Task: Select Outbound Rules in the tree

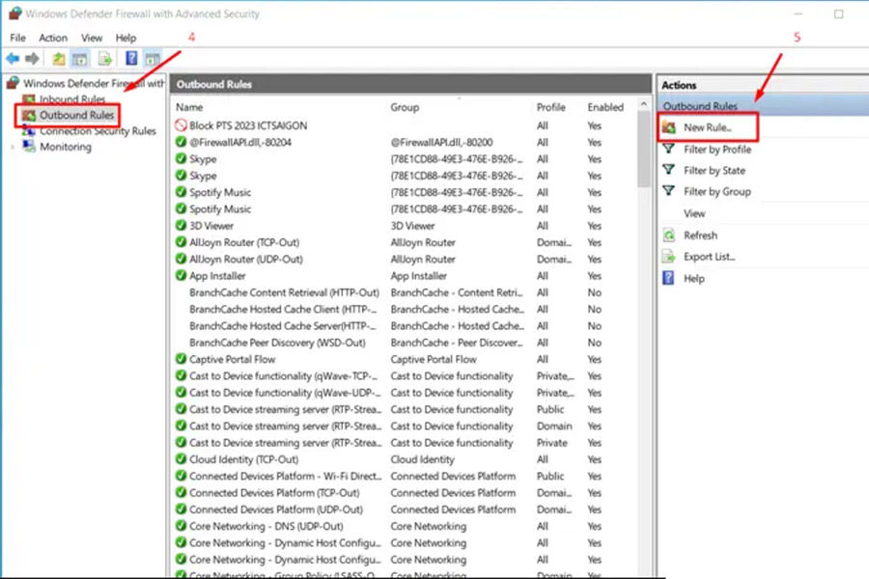Action: (76, 115)
